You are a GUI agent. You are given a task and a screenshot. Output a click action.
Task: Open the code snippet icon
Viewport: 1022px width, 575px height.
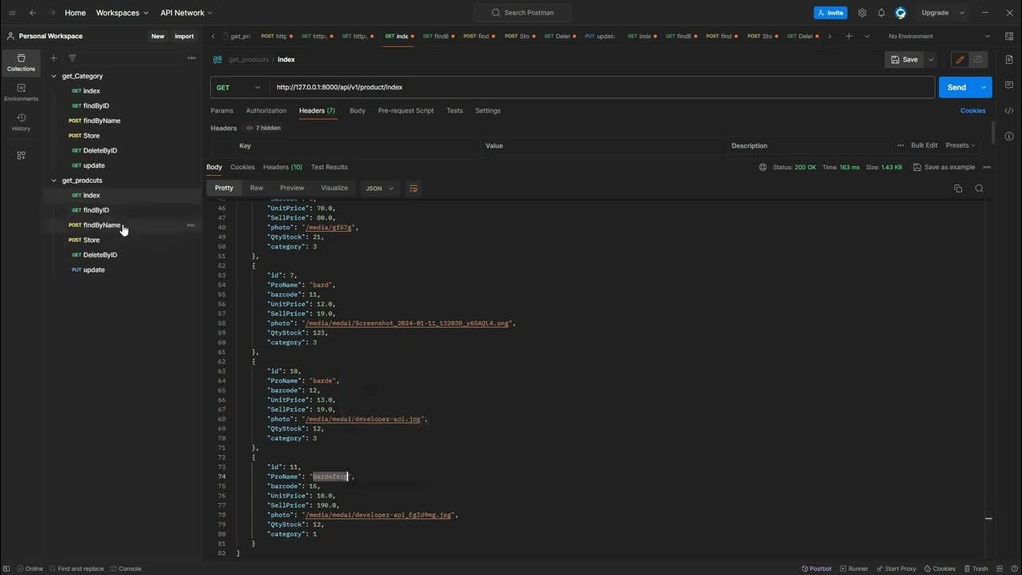coord(1009,110)
